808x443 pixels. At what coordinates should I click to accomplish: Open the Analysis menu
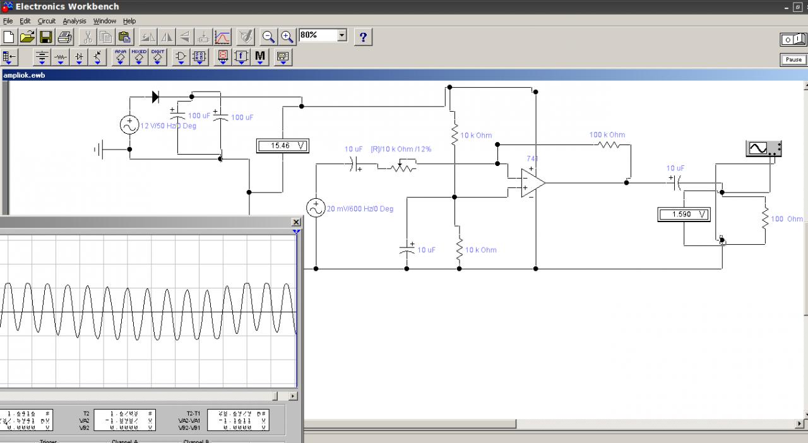point(74,21)
